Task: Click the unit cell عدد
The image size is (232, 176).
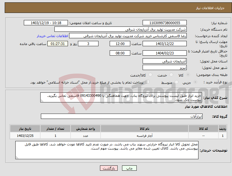Action: click(x=86, y=136)
